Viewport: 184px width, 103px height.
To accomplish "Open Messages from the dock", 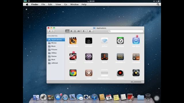I will tap(80, 97).
